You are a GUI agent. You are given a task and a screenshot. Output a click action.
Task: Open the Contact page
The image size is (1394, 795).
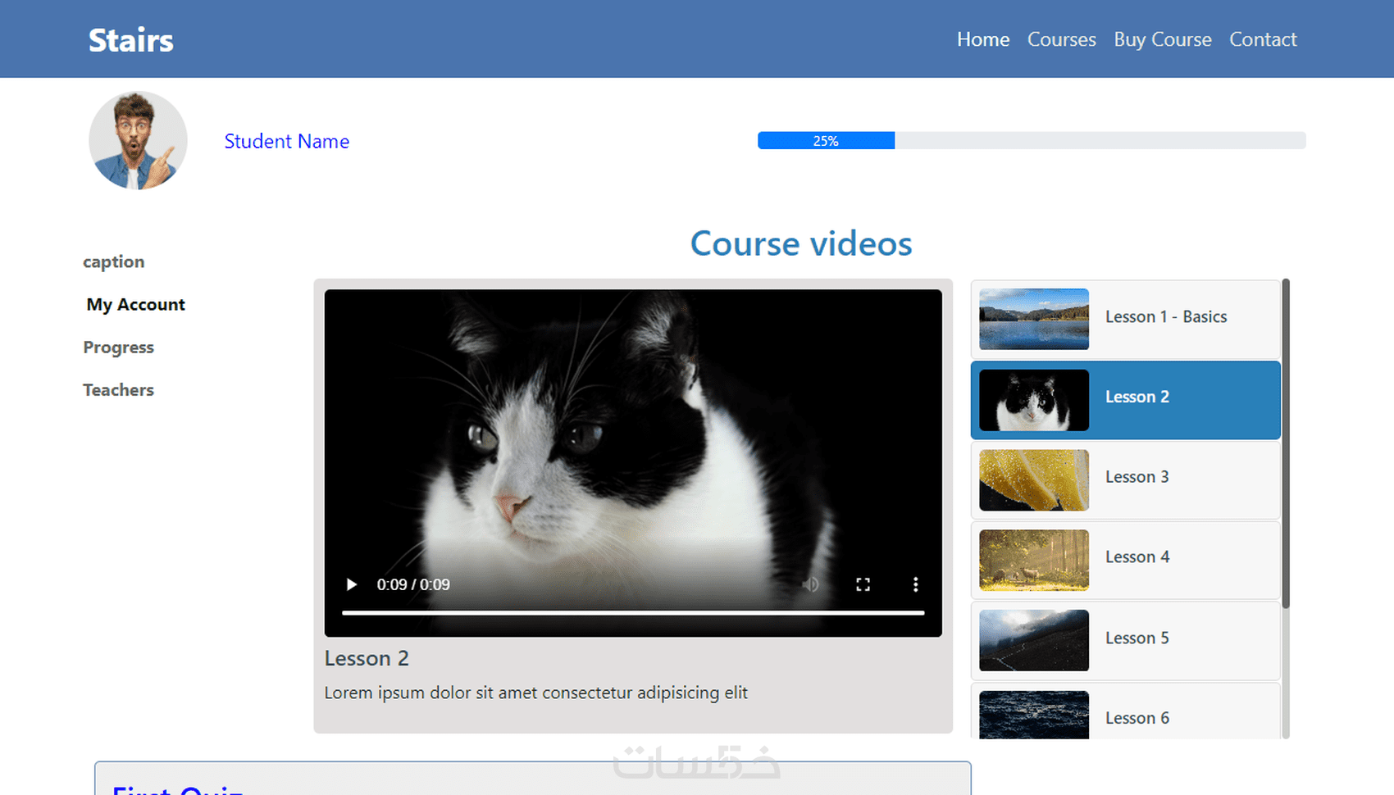(x=1263, y=39)
